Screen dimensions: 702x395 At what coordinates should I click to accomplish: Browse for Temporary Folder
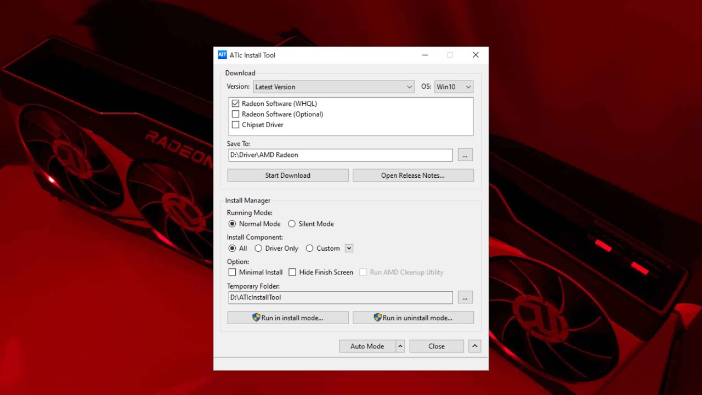tap(465, 297)
